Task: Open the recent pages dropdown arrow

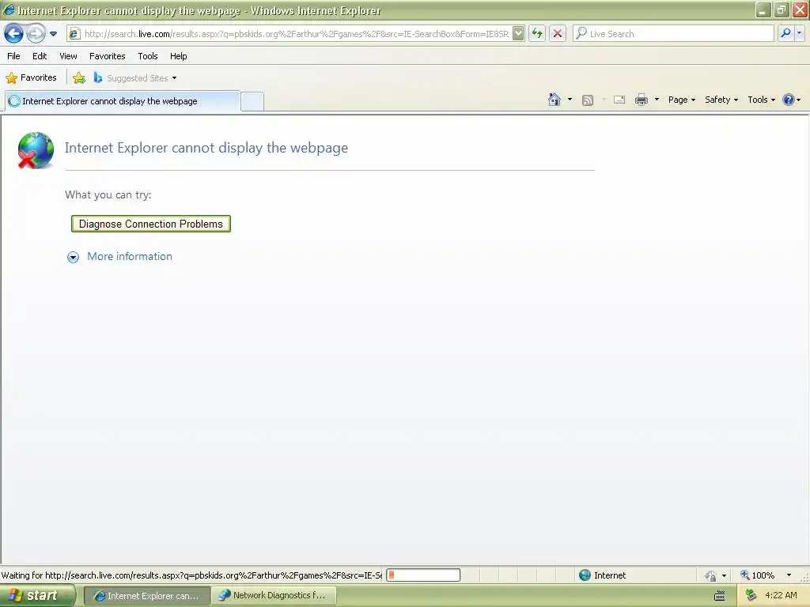Action: coord(53,34)
